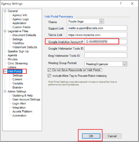This screenshot has width=139, height=142.
Task: Select Application in the tree
Action: [19, 23]
